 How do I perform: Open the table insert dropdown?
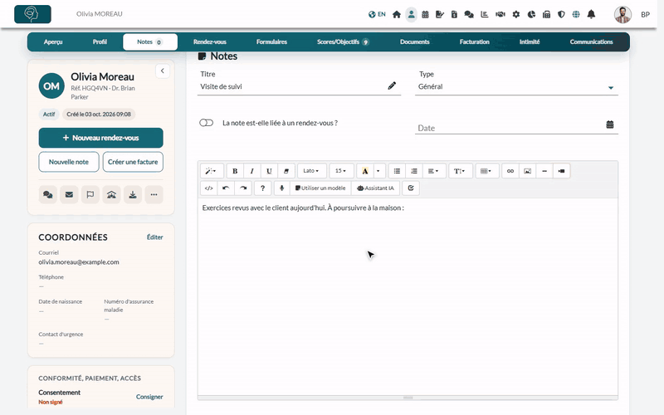coord(486,171)
